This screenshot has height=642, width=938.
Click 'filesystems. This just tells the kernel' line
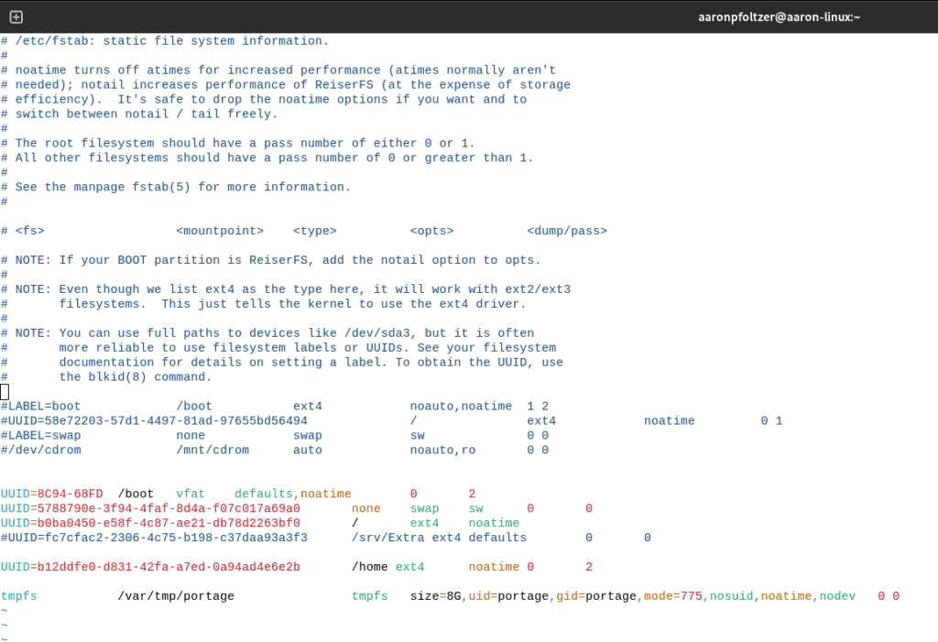[263, 304]
